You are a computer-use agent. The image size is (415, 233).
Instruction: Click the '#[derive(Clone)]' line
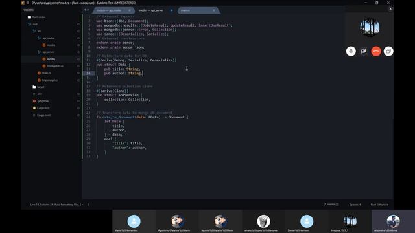pyautogui.click(x=112, y=91)
